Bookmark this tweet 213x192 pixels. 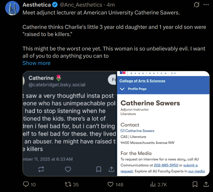(x=195, y=184)
